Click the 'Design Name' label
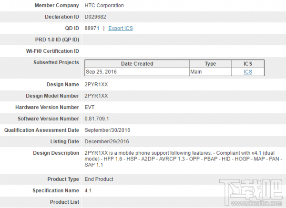 coord(63,85)
